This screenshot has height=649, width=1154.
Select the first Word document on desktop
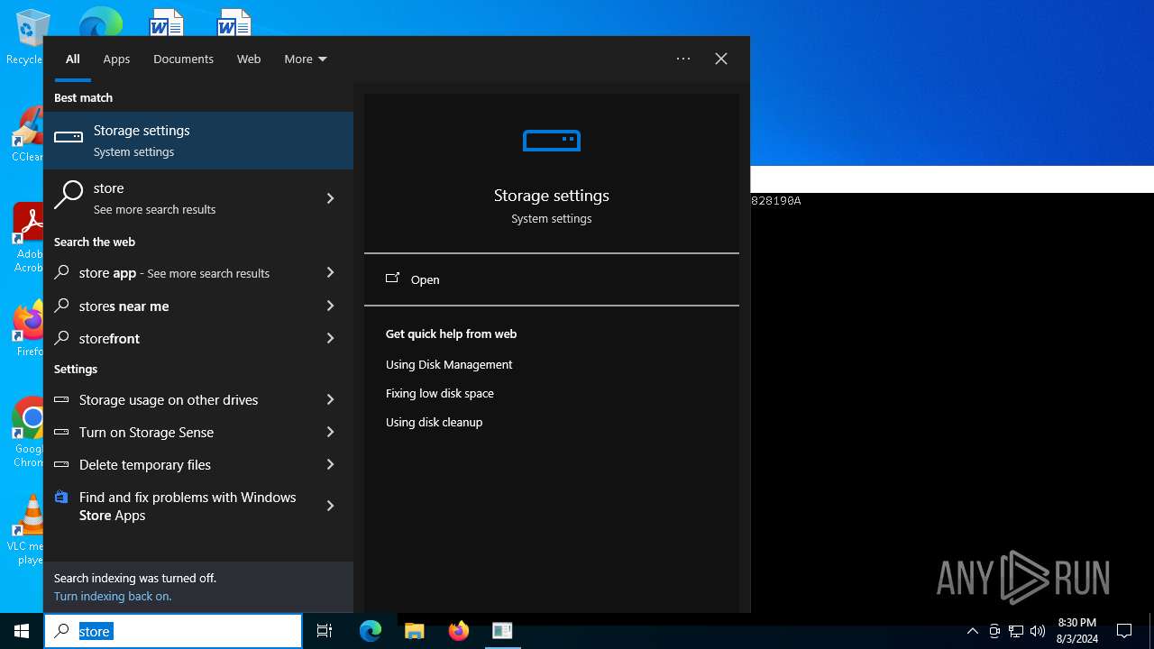167,22
